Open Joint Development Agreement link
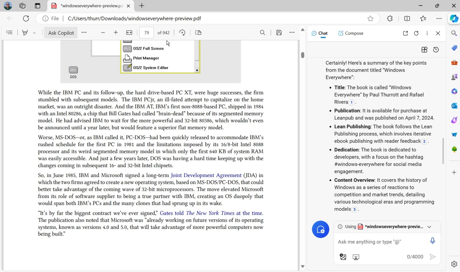460x272 pixels. pyautogui.click(x=206, y=175)
